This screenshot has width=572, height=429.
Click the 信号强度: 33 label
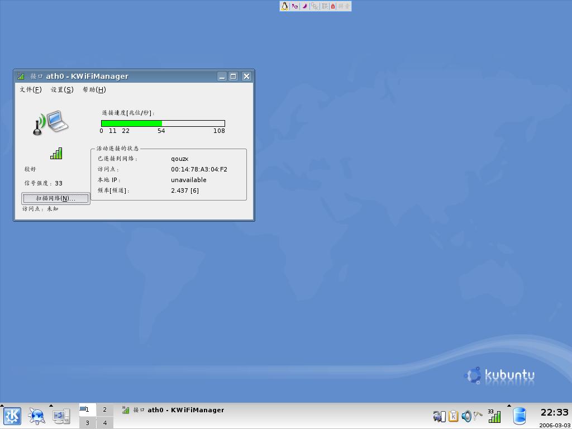point(44,183)
